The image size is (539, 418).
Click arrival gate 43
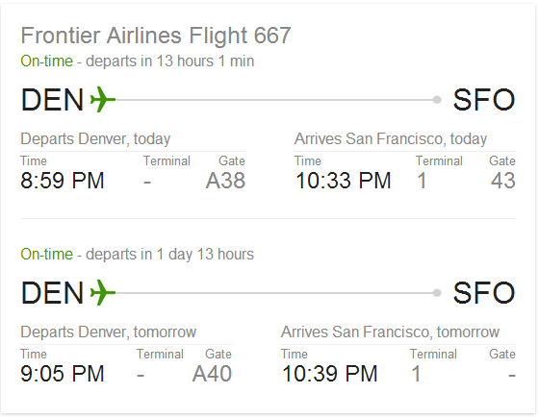click(502, 181)
